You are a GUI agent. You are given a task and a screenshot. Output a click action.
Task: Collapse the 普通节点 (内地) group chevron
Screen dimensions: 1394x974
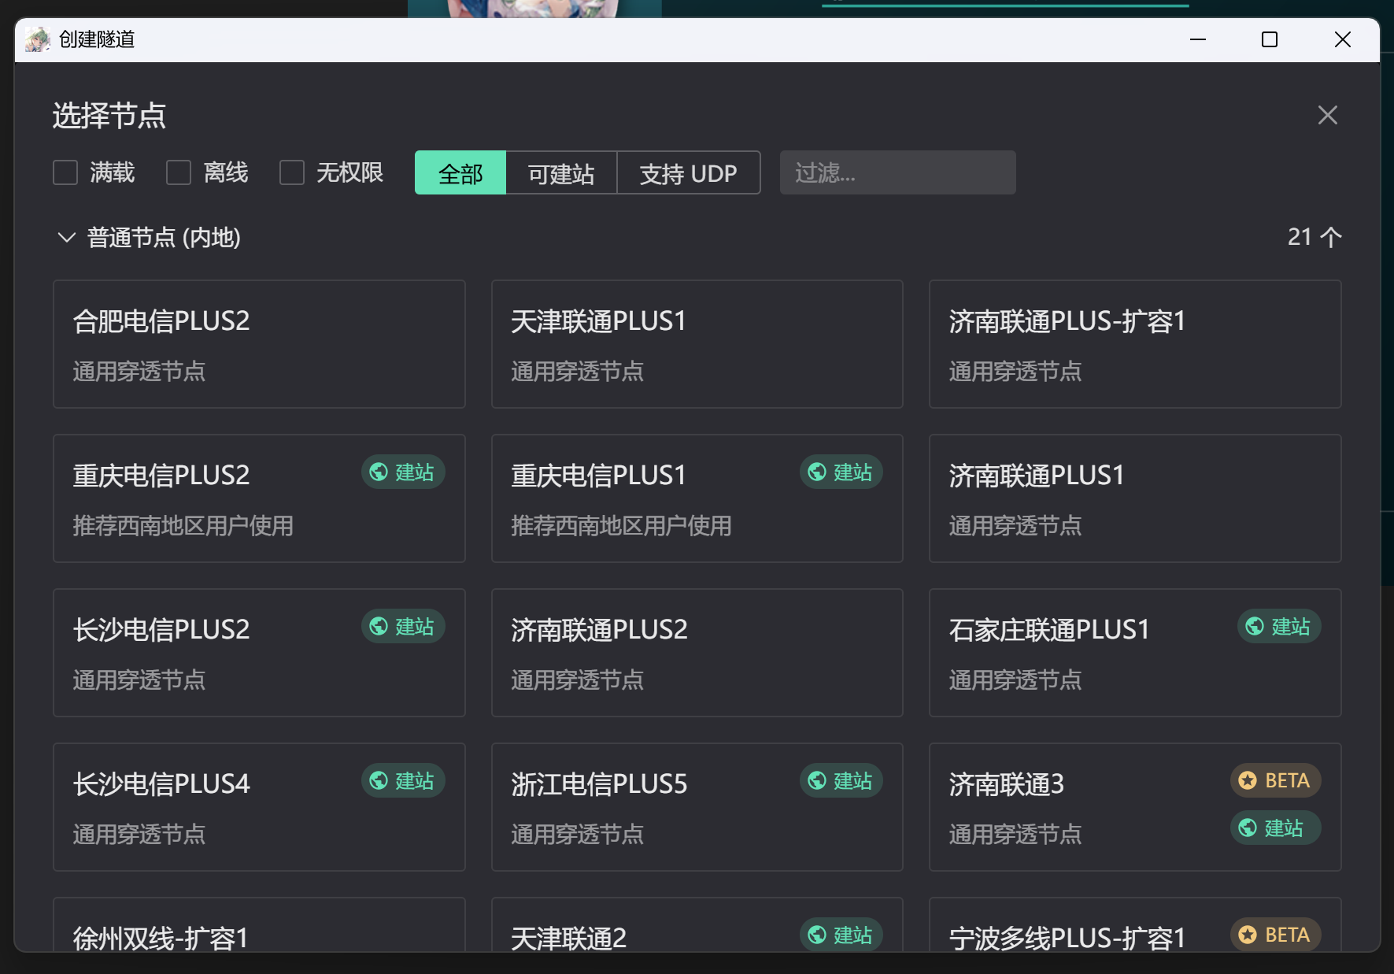point(67,237)
